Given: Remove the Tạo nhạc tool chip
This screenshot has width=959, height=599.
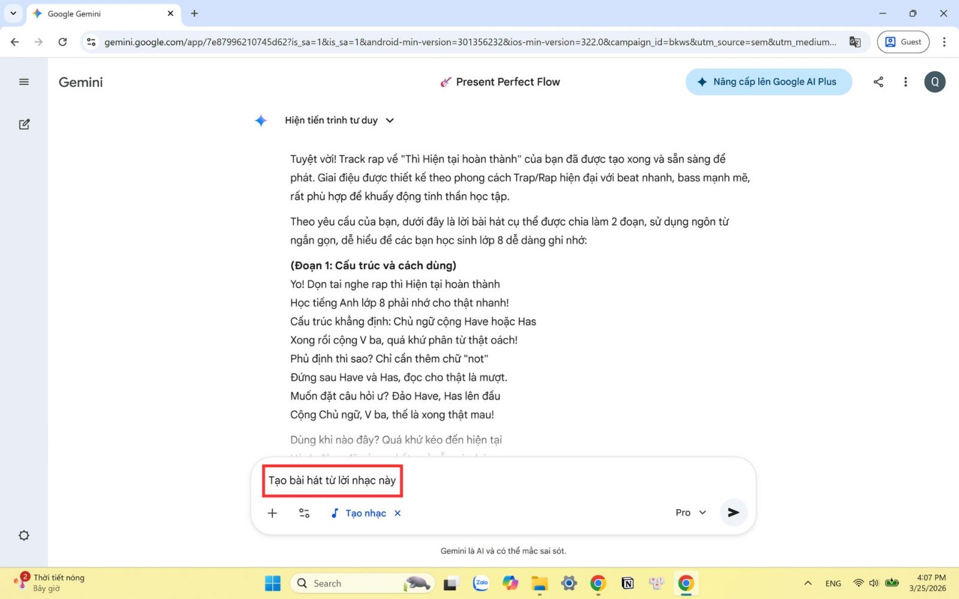Looking at the screenshot, I should point(397,513).
